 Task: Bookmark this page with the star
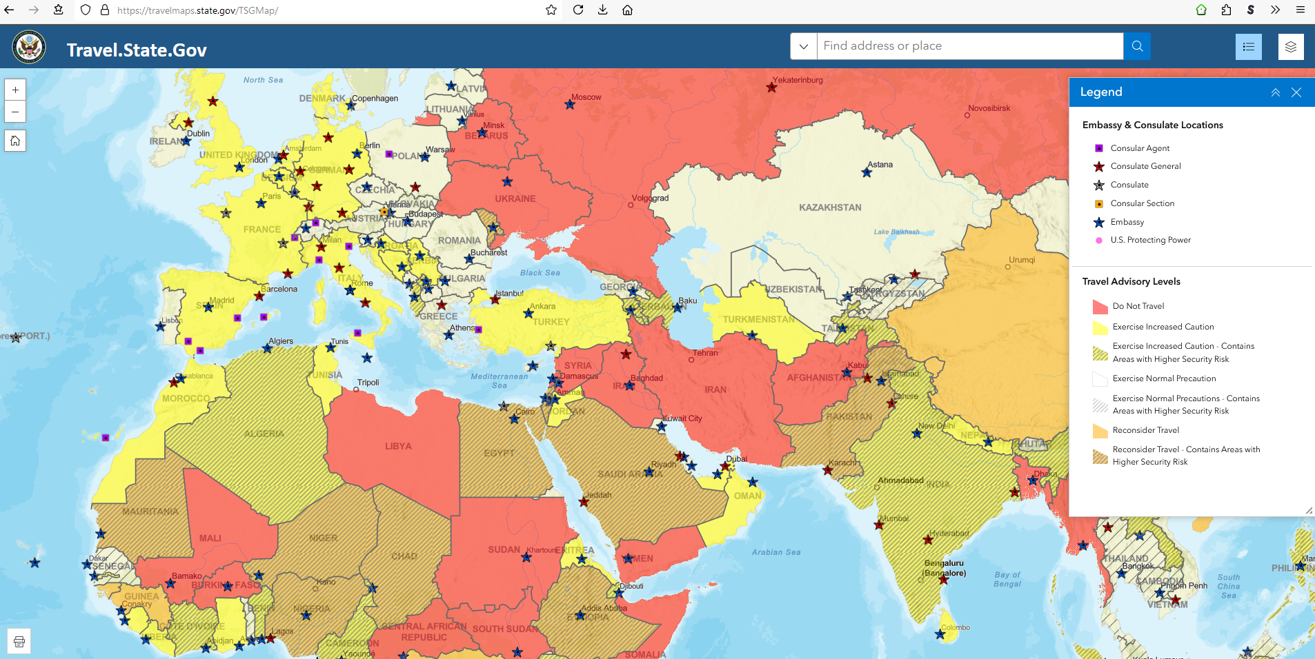click(551, 10)
